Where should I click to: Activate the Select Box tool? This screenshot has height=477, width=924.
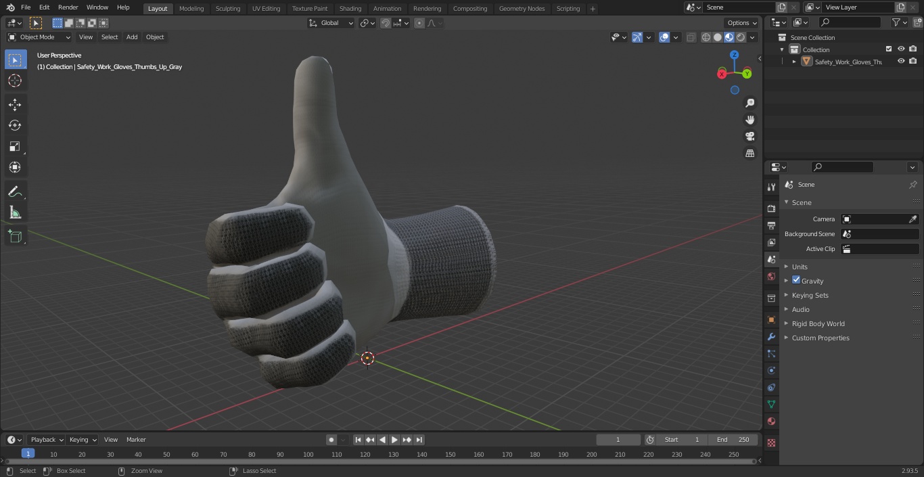click(15, 60)
